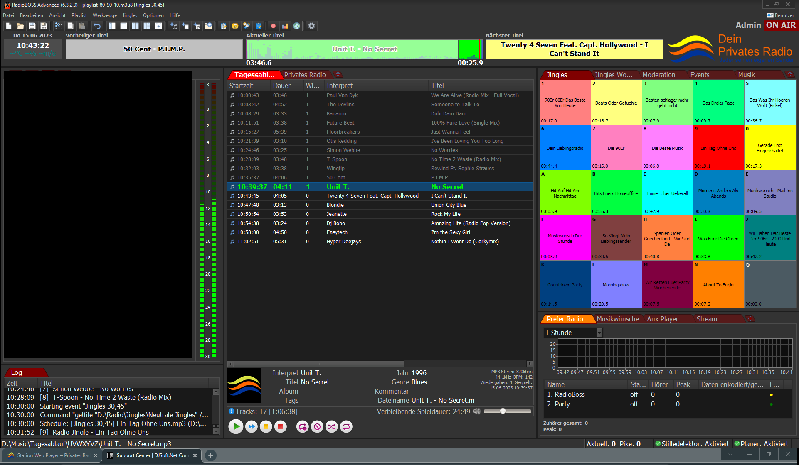Click the add music track icon

point(174,26)
